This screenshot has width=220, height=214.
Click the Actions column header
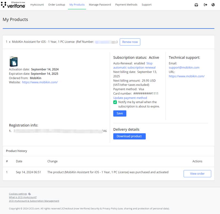(x=197, y=161)
